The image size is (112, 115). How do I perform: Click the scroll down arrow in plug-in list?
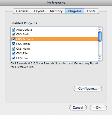(100, 58)
